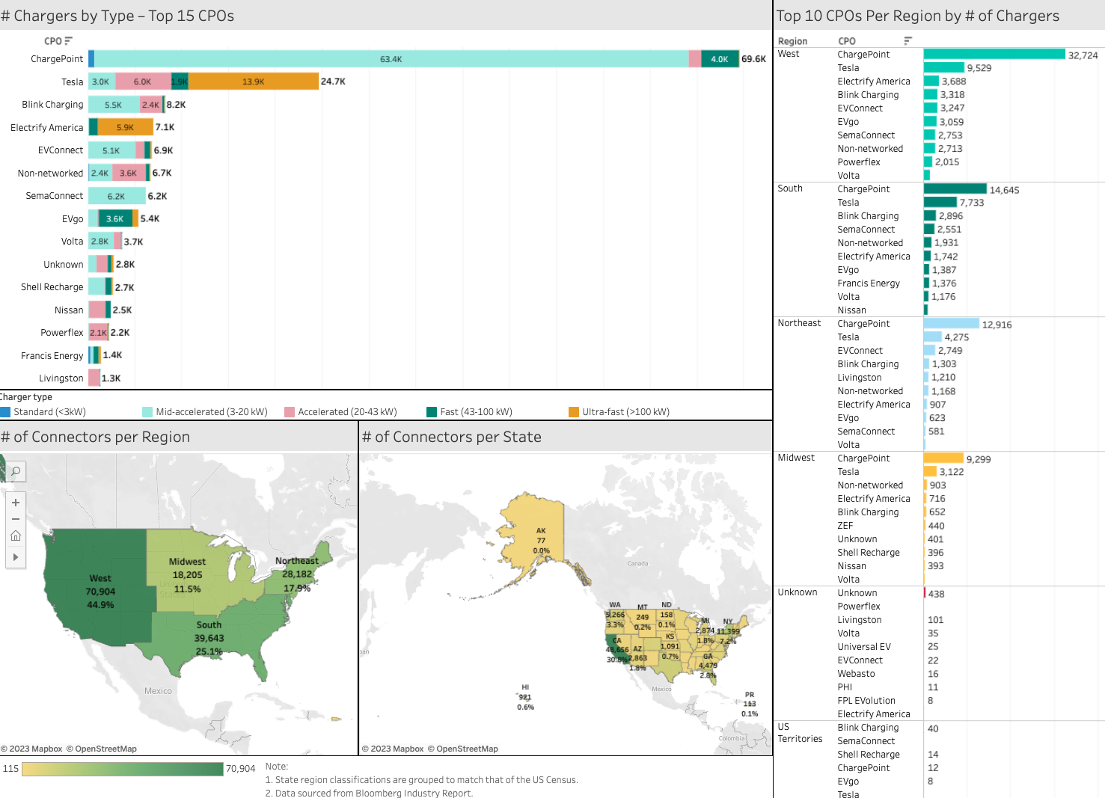Select Tesla's 13.9K ultra-fast bar segment

pos(253,82)
